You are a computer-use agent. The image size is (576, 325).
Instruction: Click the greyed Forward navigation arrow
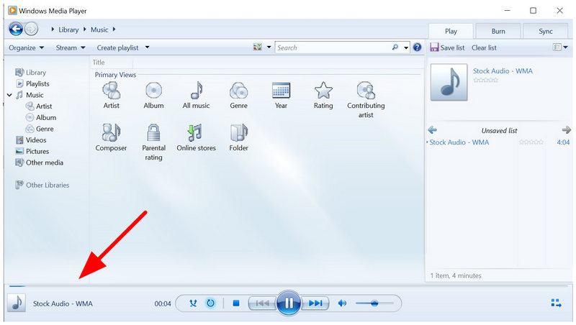point(32,29)
